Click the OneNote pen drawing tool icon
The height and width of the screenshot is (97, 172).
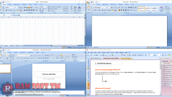pyautogui.click(x=142, y=55)
